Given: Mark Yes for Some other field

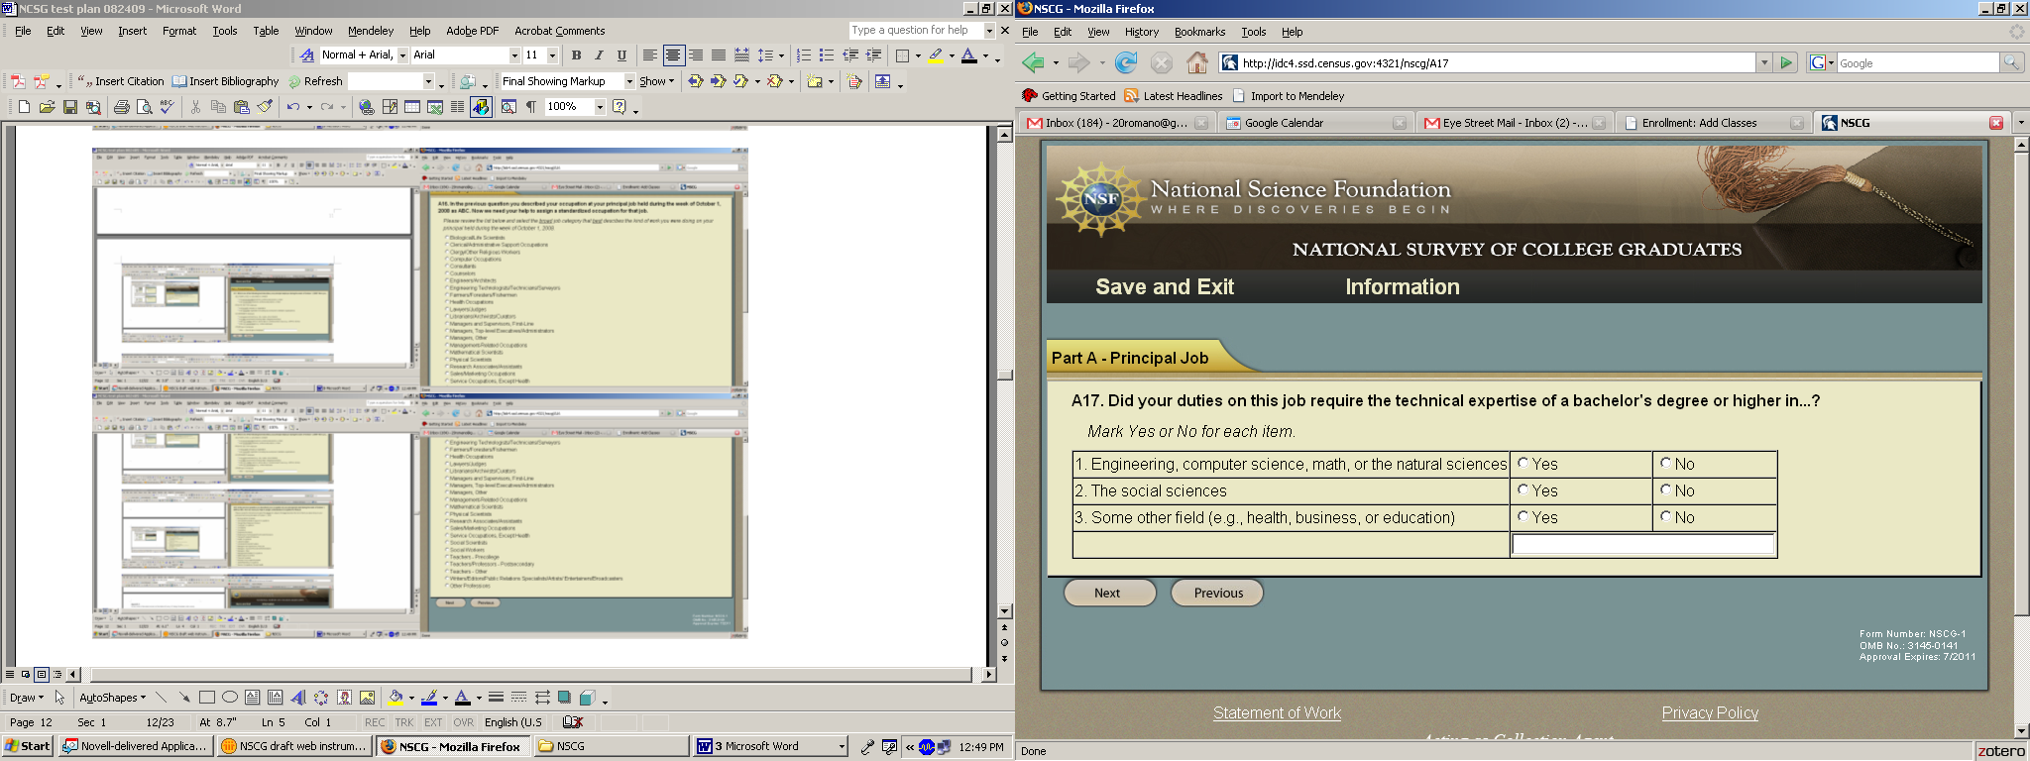Looking at the screenshot, I should (x=1523, y=516).
